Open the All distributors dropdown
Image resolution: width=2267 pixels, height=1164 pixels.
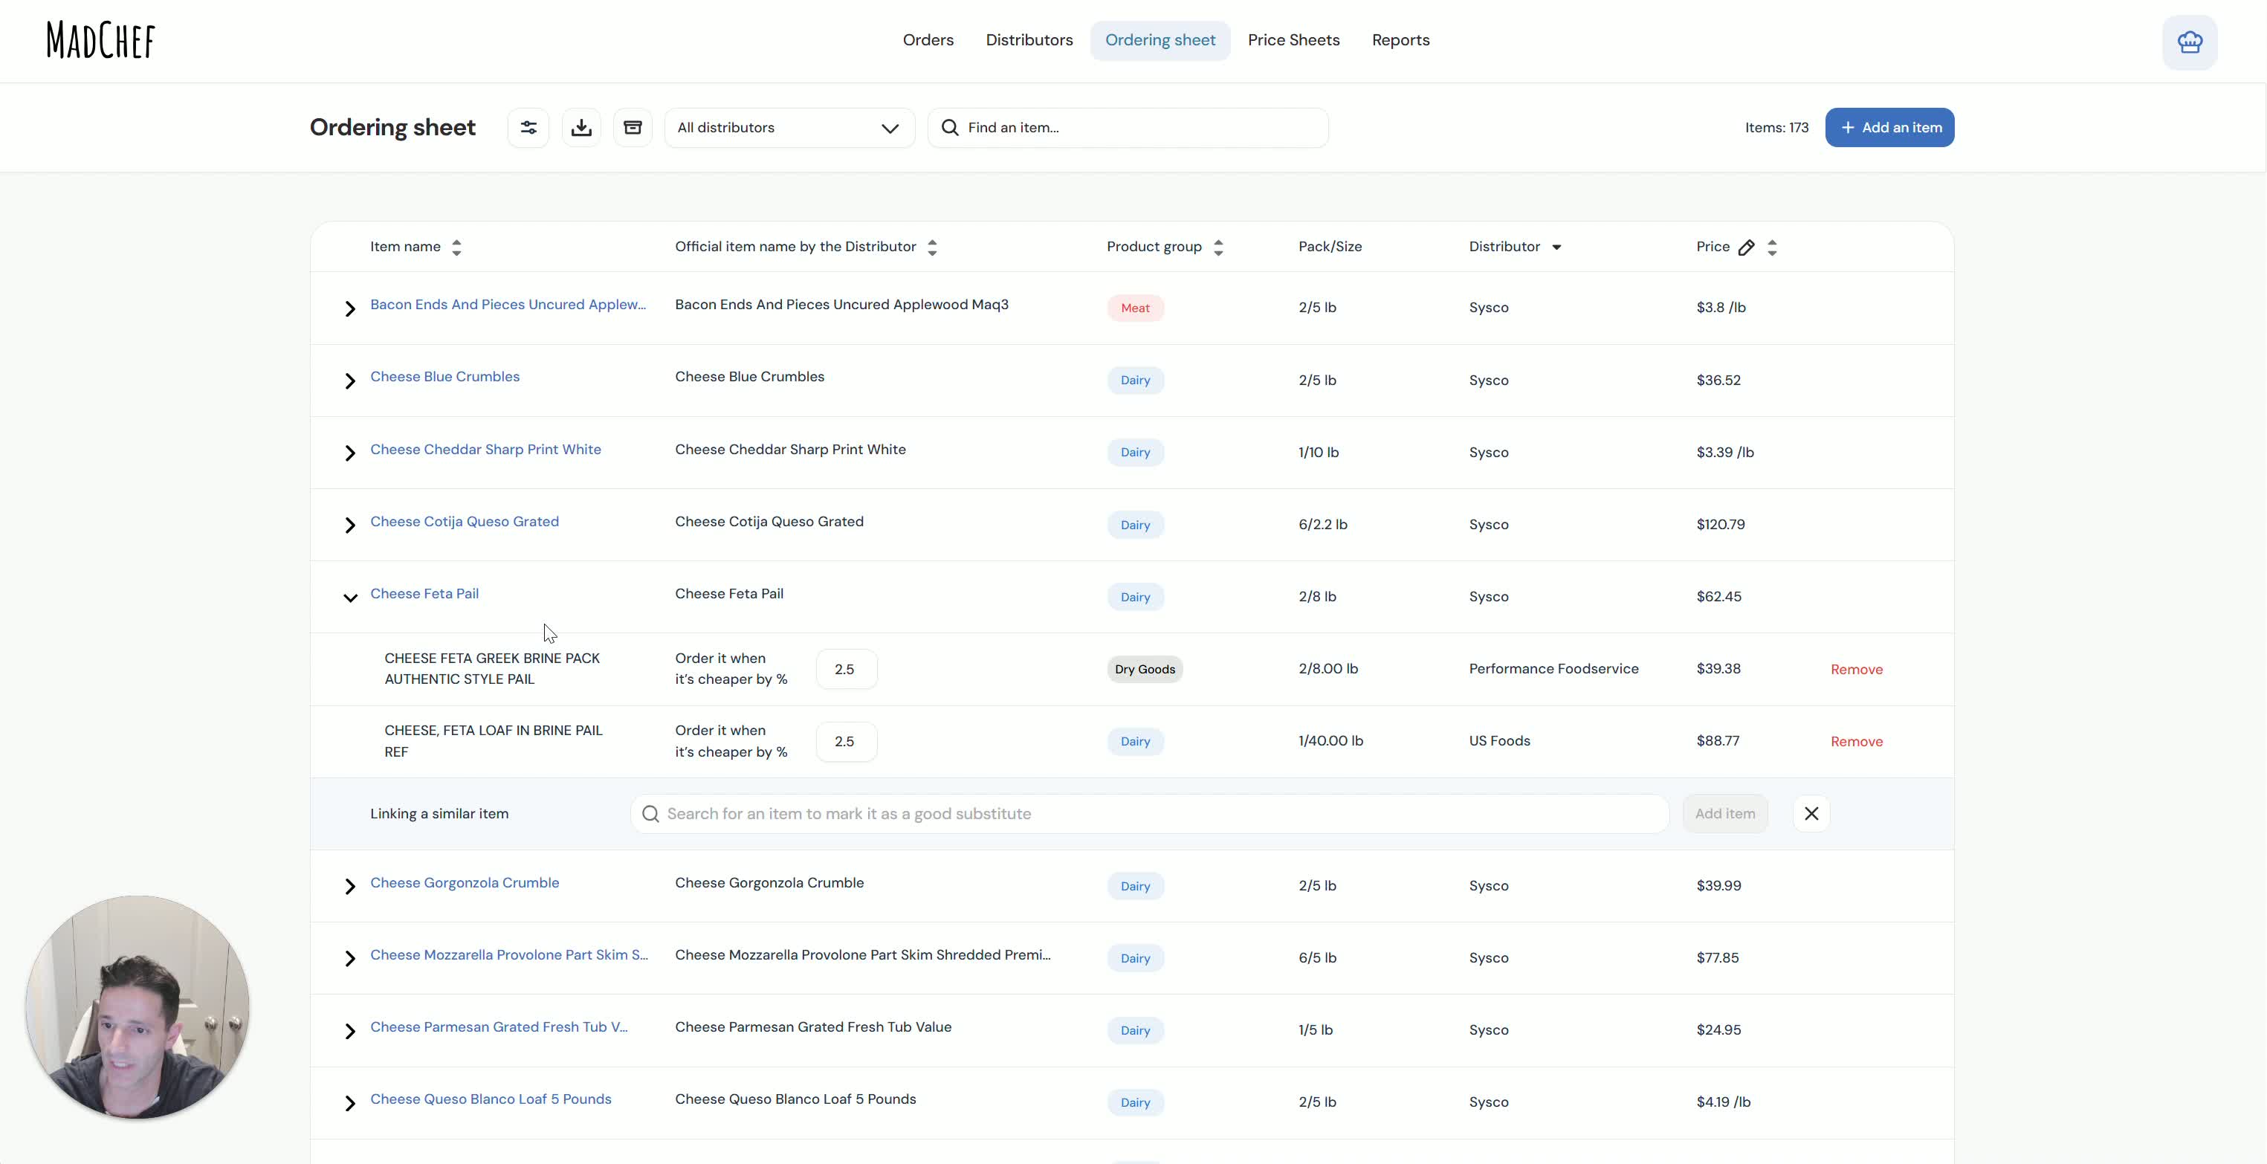tap(789, 128)
